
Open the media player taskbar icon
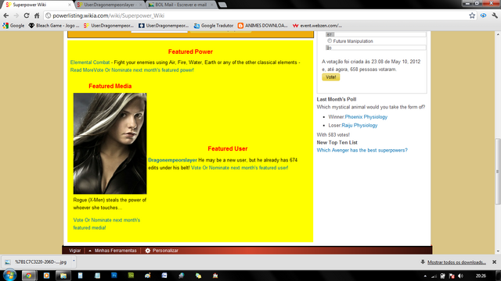(46, 276)
